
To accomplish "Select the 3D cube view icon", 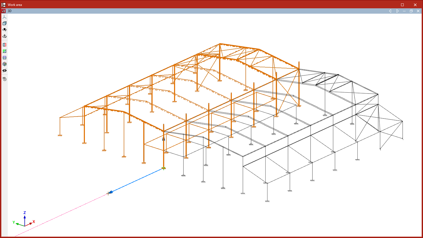I will tap(5, 23).
